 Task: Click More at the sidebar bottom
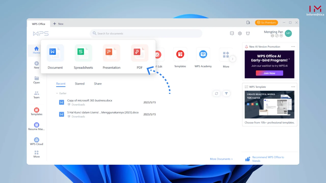pos(36,154)
